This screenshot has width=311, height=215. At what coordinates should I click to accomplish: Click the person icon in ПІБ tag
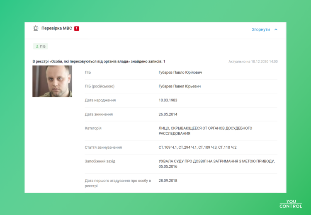coord(37,46)
